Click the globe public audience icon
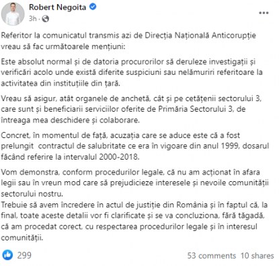Screen dimensions: 279x266 coord(46,19)
